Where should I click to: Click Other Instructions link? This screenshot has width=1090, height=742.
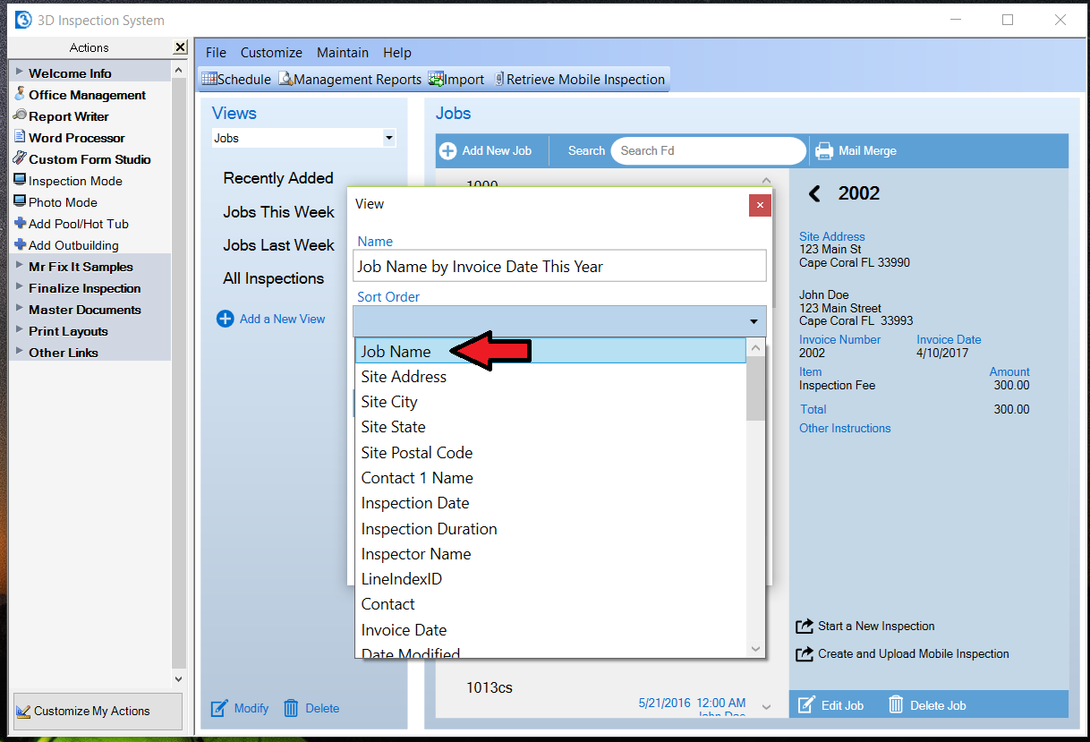[x=845, y=428]
